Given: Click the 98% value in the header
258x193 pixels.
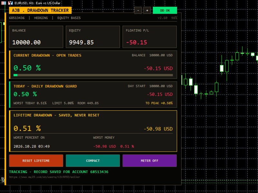Looking at the screenshot, I should [174, 18].
